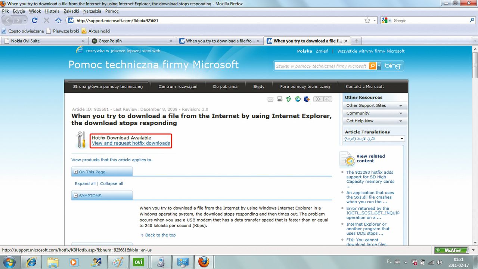Launch Internet Explorer from taskbar
The width and height of the screenshot is (478, 269).
coord(31,262)
